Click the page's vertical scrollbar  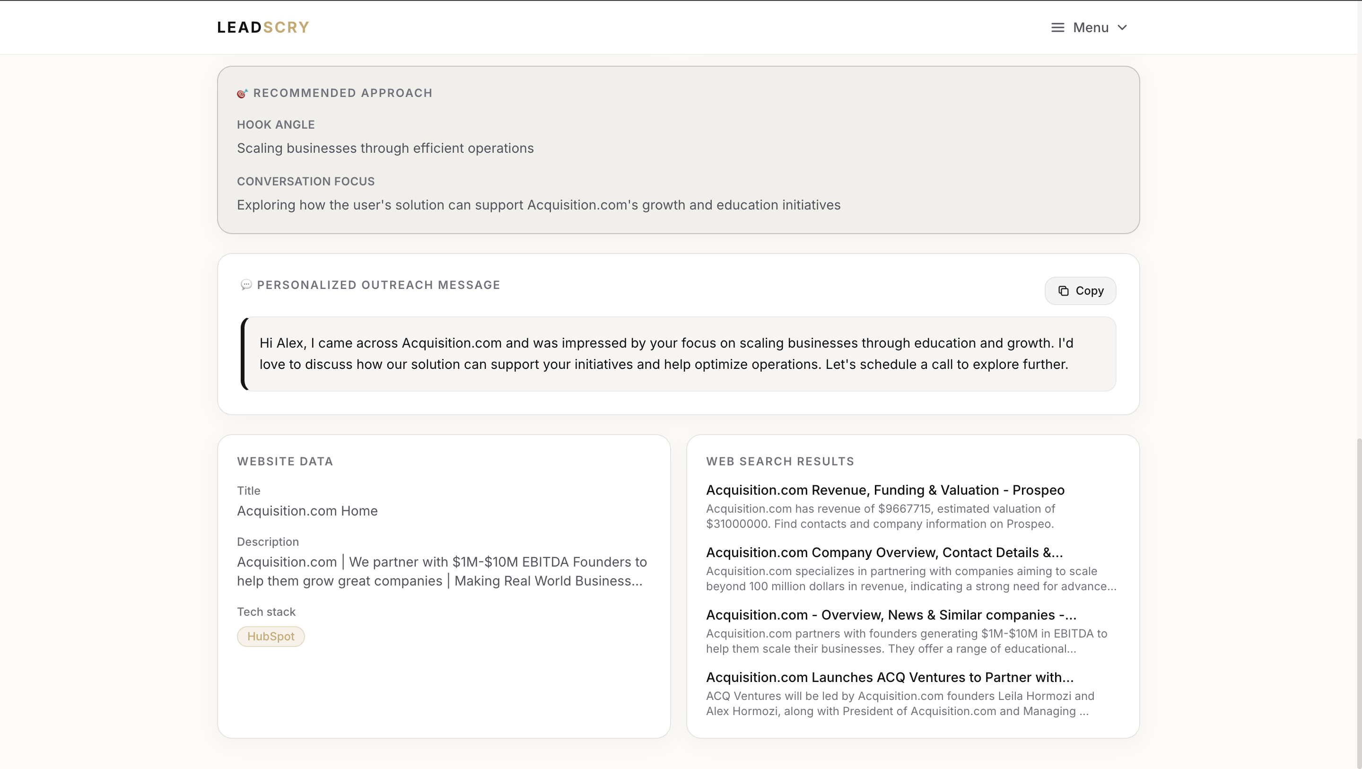tap(1359, 603)
